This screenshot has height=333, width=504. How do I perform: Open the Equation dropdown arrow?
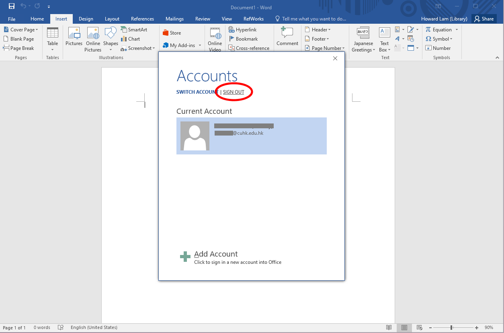[457, 30]
